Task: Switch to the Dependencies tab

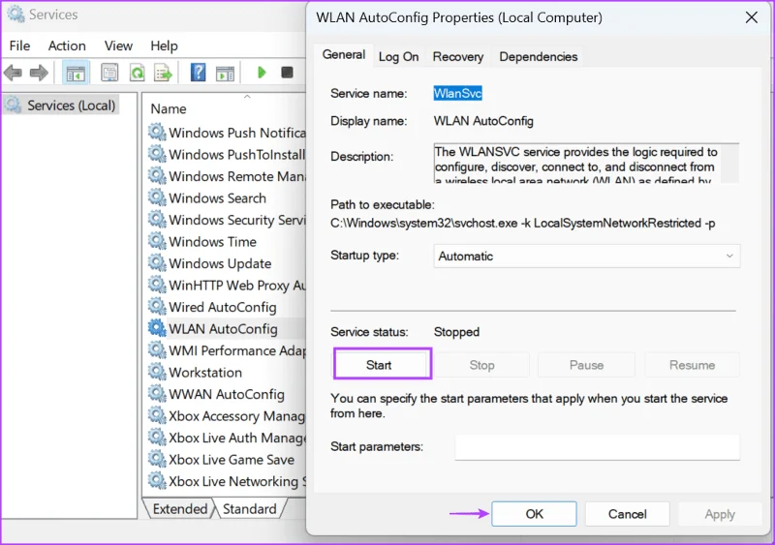Action: point(539,57)
